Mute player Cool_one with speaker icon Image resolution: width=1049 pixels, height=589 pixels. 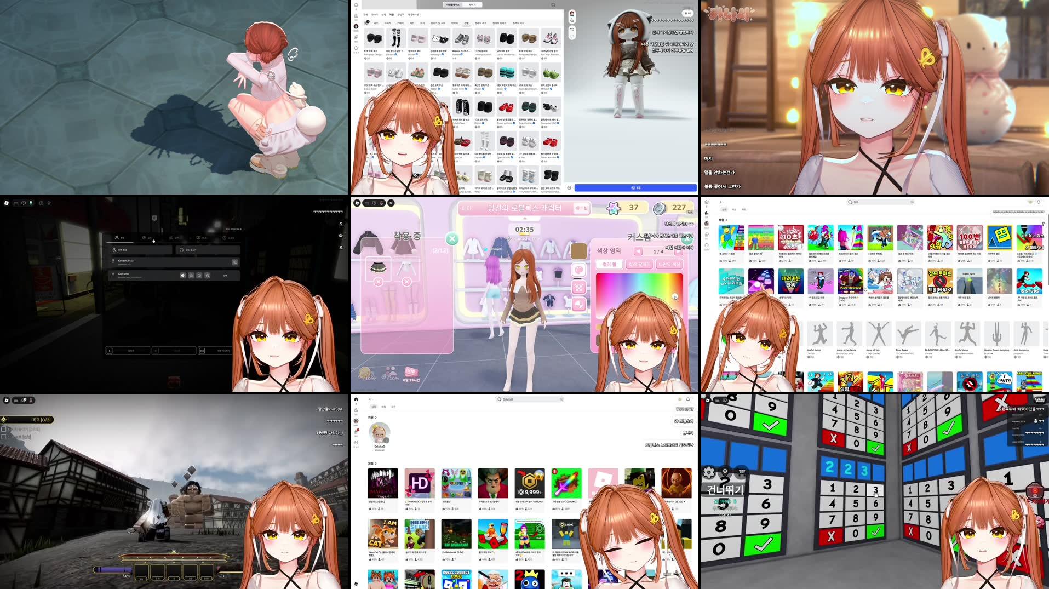click(x=183, y=275)
